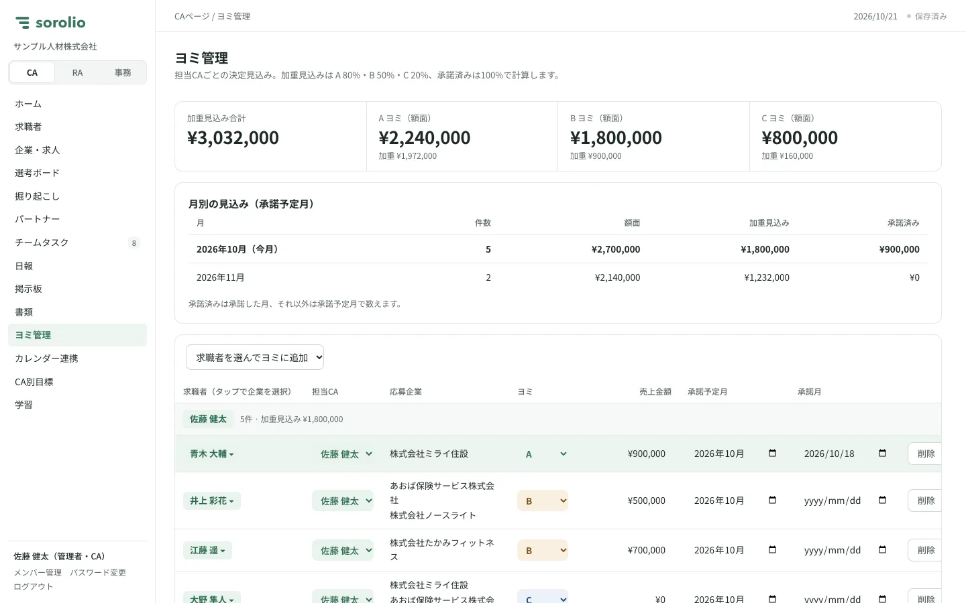Expand 求職者を選んでヨミに追加 dropdown
966x603 pixels.
255,358
